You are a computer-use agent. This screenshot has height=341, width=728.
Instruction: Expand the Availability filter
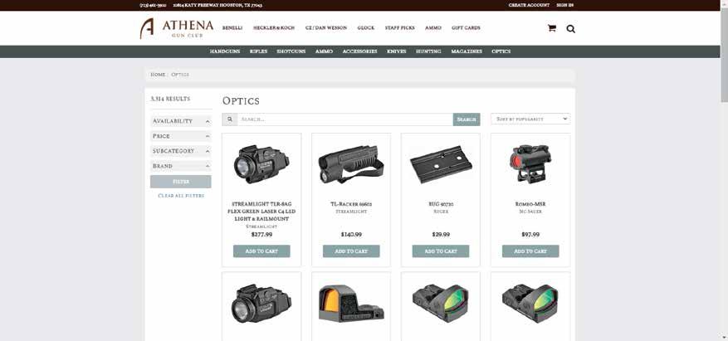pyautogui.click(x=181, y=121)
